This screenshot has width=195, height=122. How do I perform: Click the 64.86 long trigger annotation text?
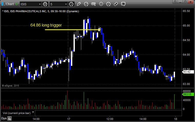pos(46,25)
